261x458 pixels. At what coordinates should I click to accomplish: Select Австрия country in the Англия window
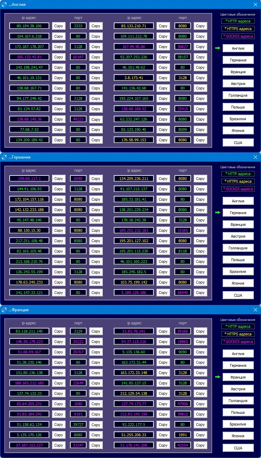point(238,84)
